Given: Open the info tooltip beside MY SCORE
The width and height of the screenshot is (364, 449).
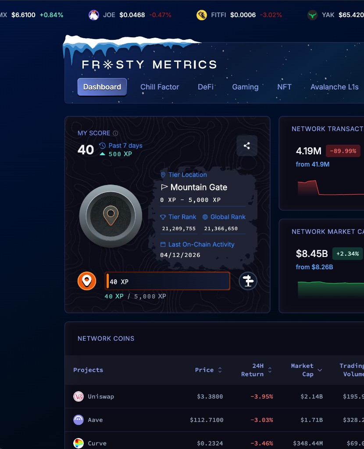Looking at the screenshot, I should click(x=115, y=133).
